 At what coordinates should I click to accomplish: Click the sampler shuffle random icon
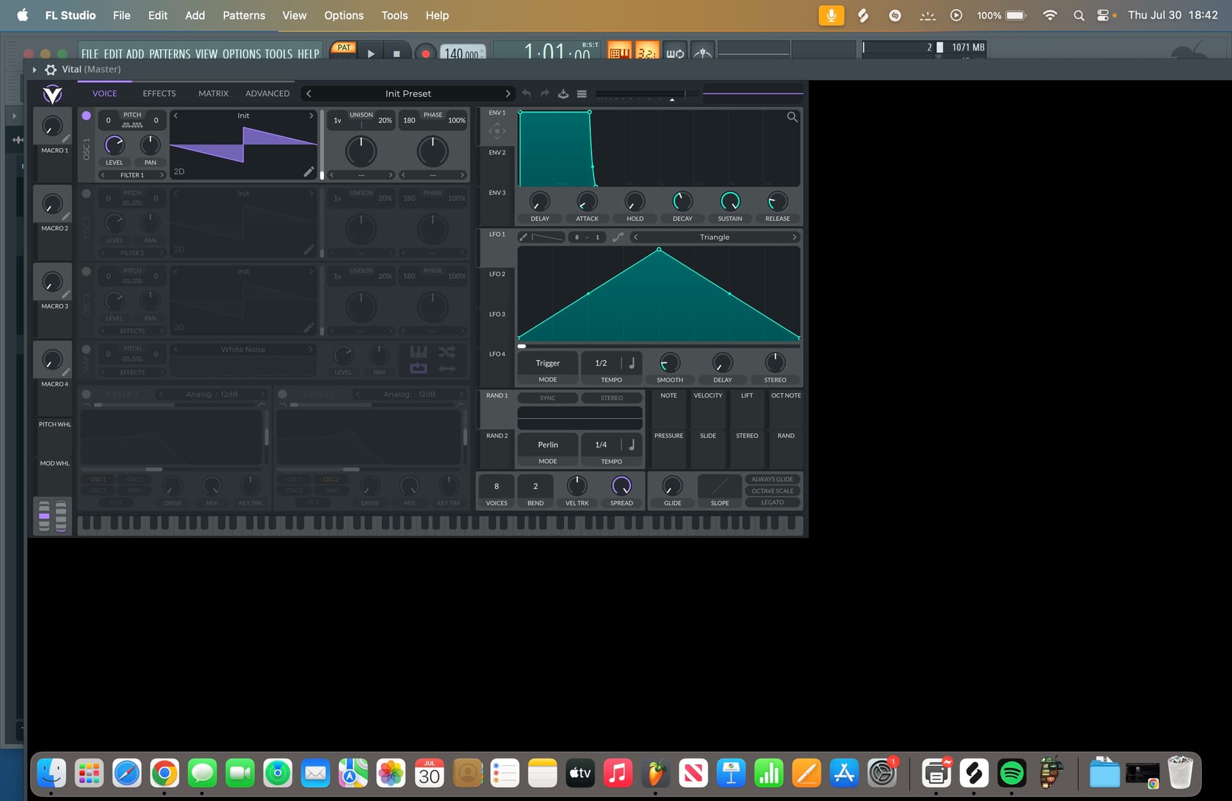[447, 352]
